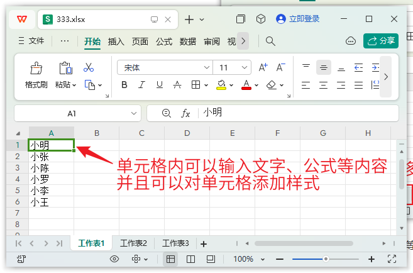
Task: Click the 立即登录 login button
Action: (298, 19)
